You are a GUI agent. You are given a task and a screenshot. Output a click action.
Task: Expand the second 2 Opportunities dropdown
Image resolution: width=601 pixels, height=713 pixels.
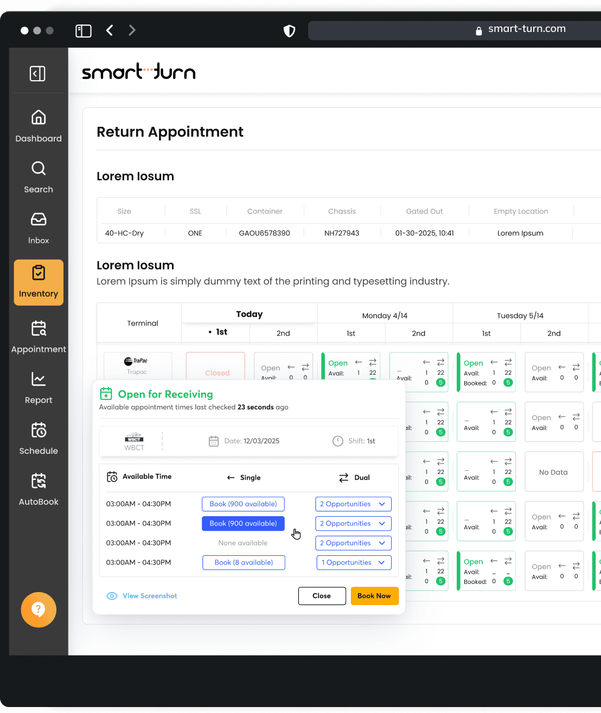(x=353, y=524)
